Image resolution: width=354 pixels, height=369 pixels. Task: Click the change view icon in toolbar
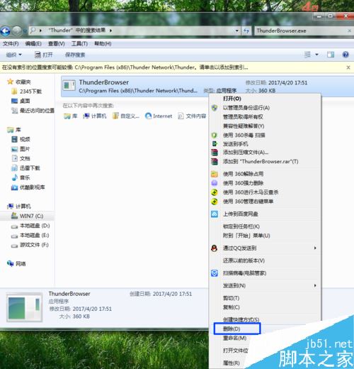307,55
